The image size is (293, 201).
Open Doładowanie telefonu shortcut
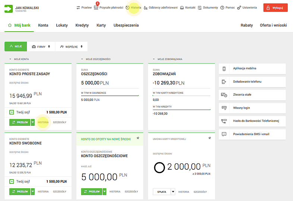(252, 82)
